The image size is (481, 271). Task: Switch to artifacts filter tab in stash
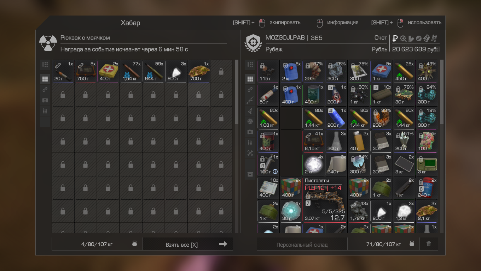pos(250,121)
